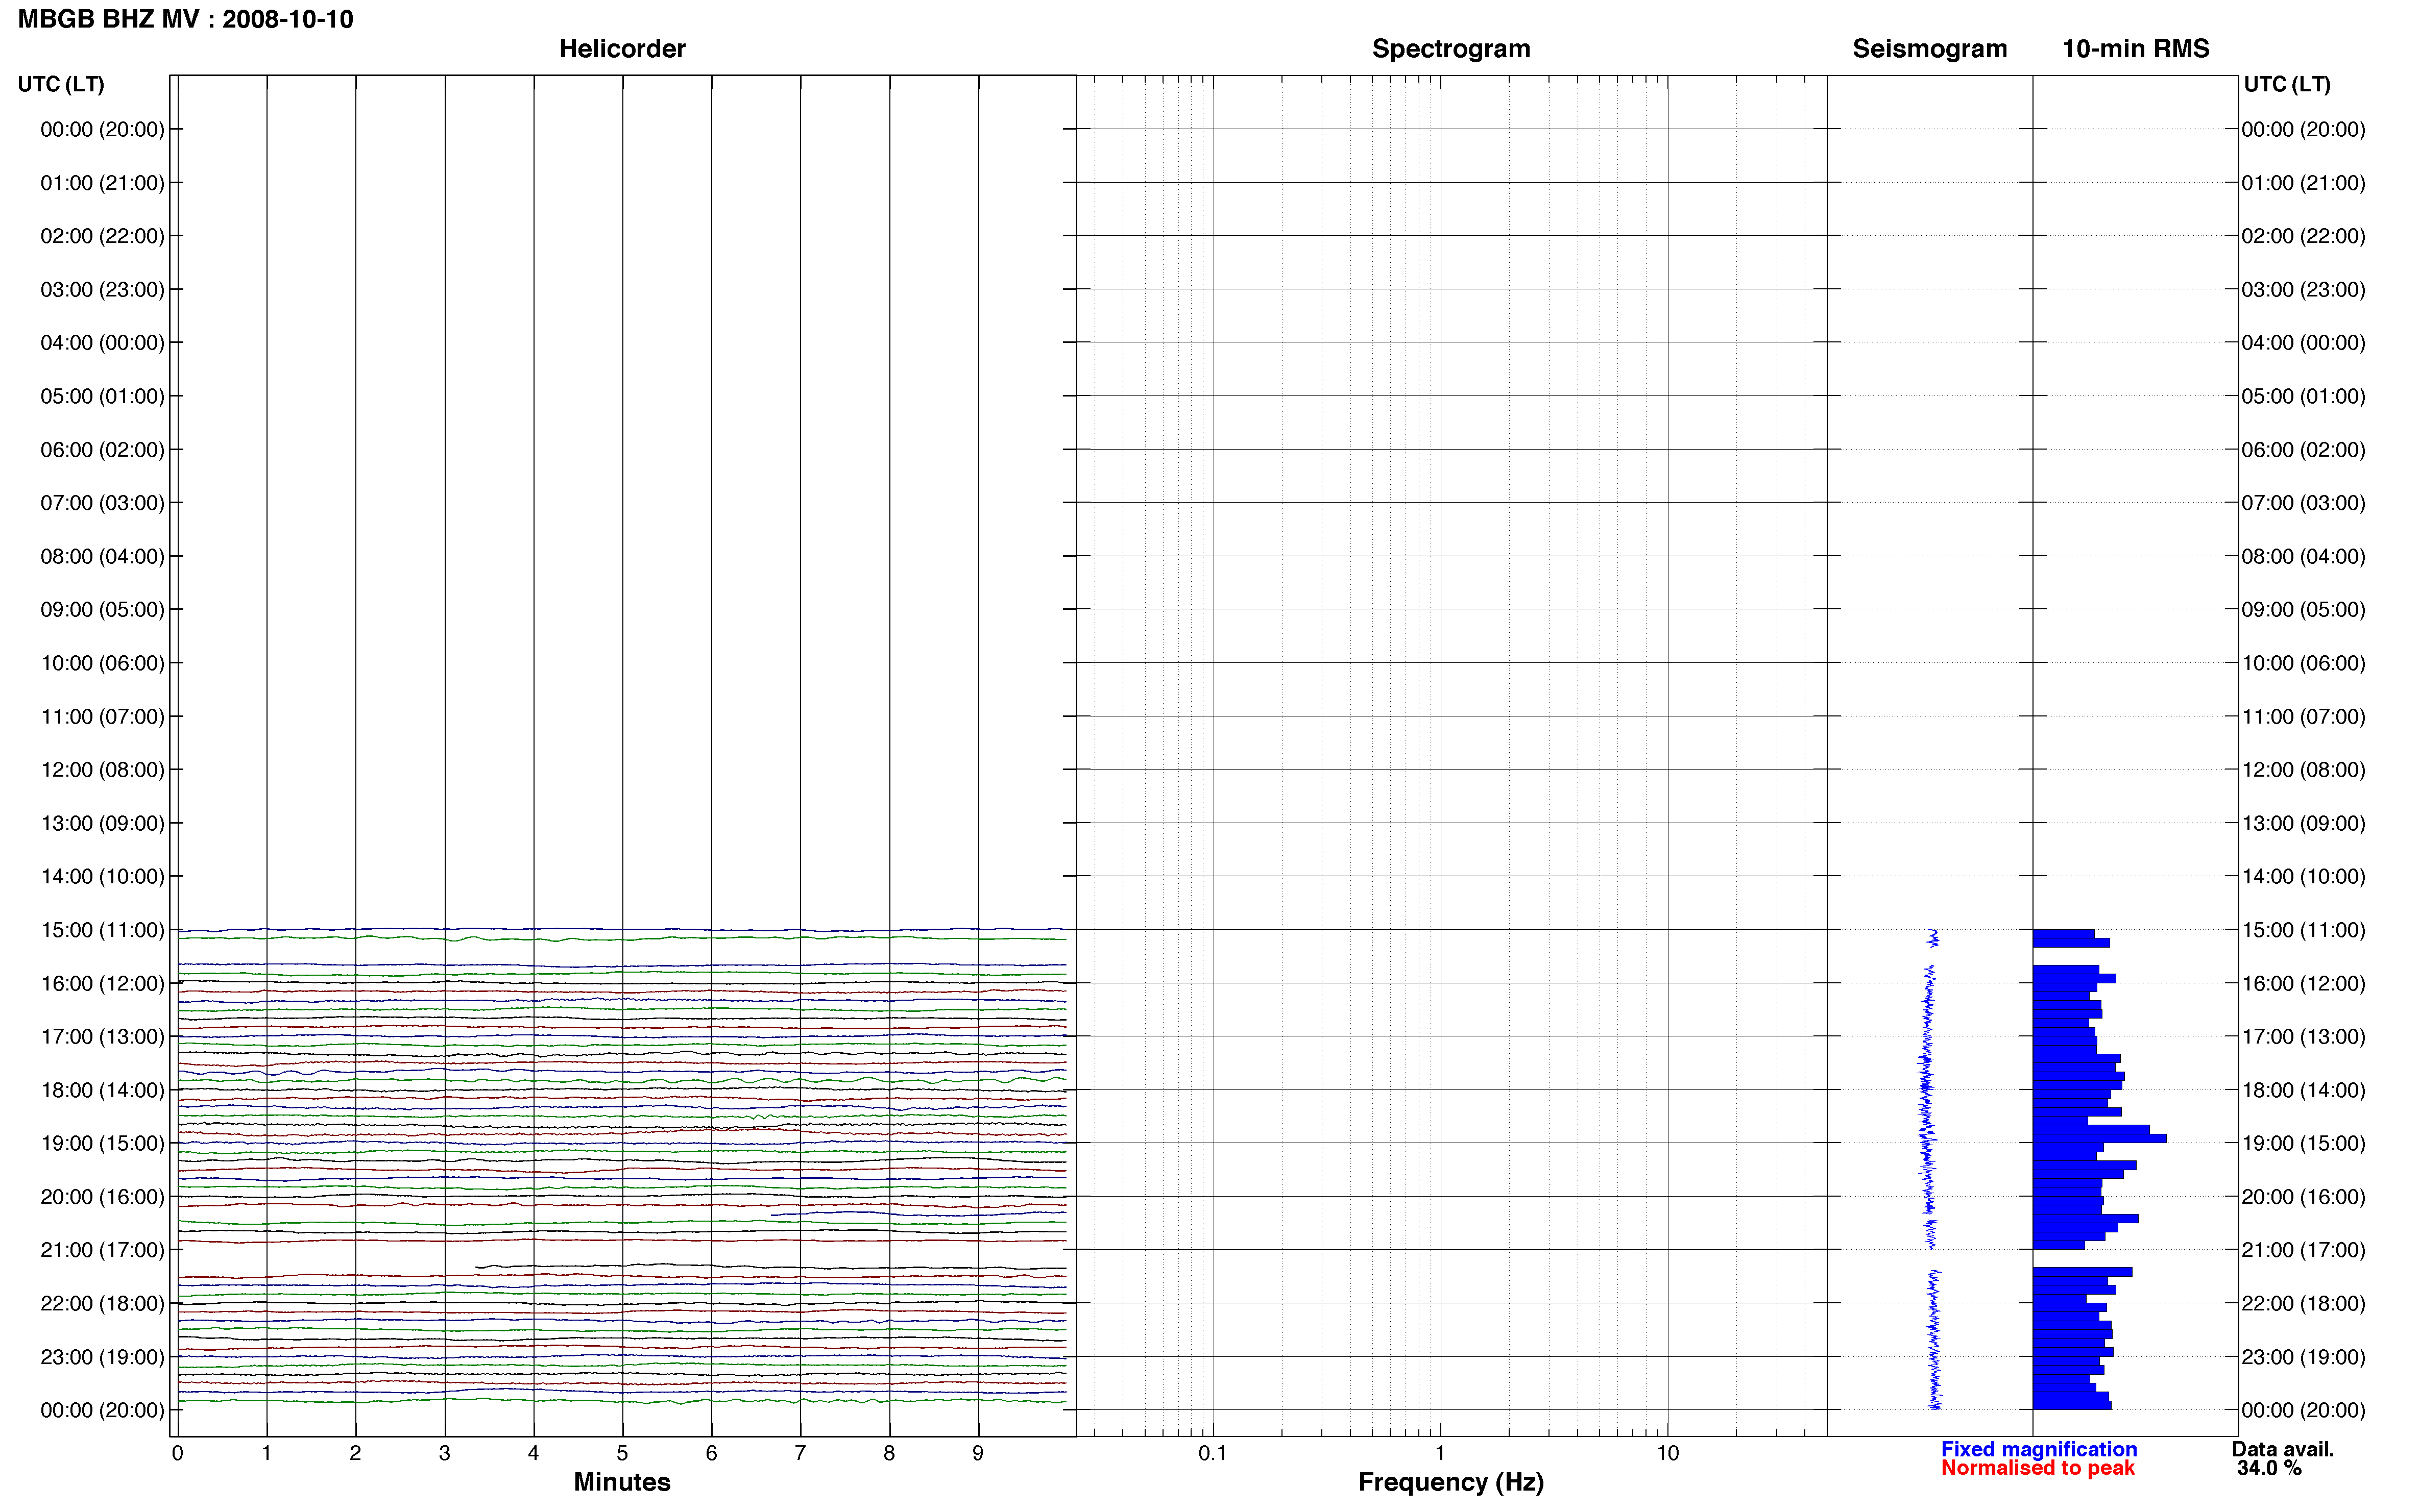Click 19:00 (15:00) on the left axis
The image size is (2420, 1512).
[102, 1143]
